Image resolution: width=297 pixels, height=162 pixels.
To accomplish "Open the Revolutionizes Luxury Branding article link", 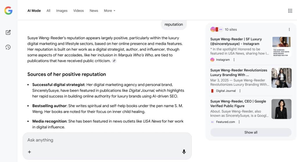I will coord(238,72).
